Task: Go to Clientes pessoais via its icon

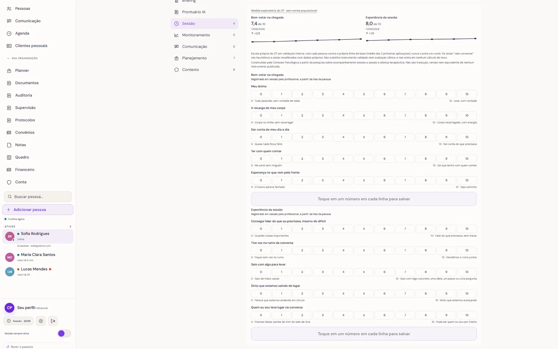Action: [x=9, y=46]
